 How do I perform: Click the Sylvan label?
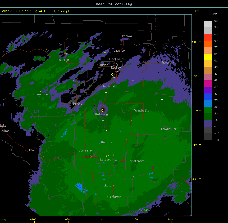(x=103, y=65)
